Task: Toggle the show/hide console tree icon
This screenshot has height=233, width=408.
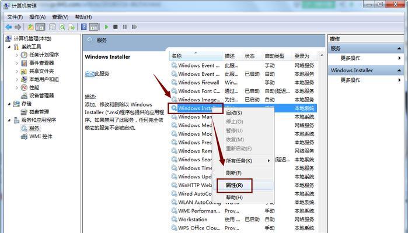Action: pyautogui.click(x=40, y=27)
